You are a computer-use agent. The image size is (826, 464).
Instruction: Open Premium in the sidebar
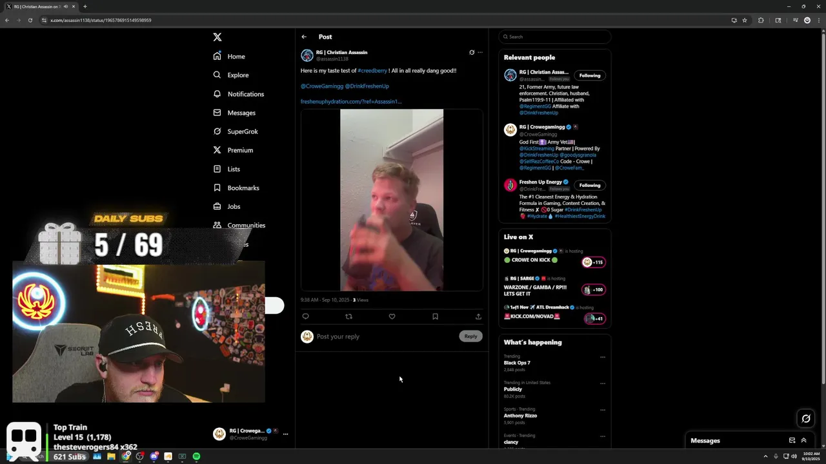click(x=233, y=150)
